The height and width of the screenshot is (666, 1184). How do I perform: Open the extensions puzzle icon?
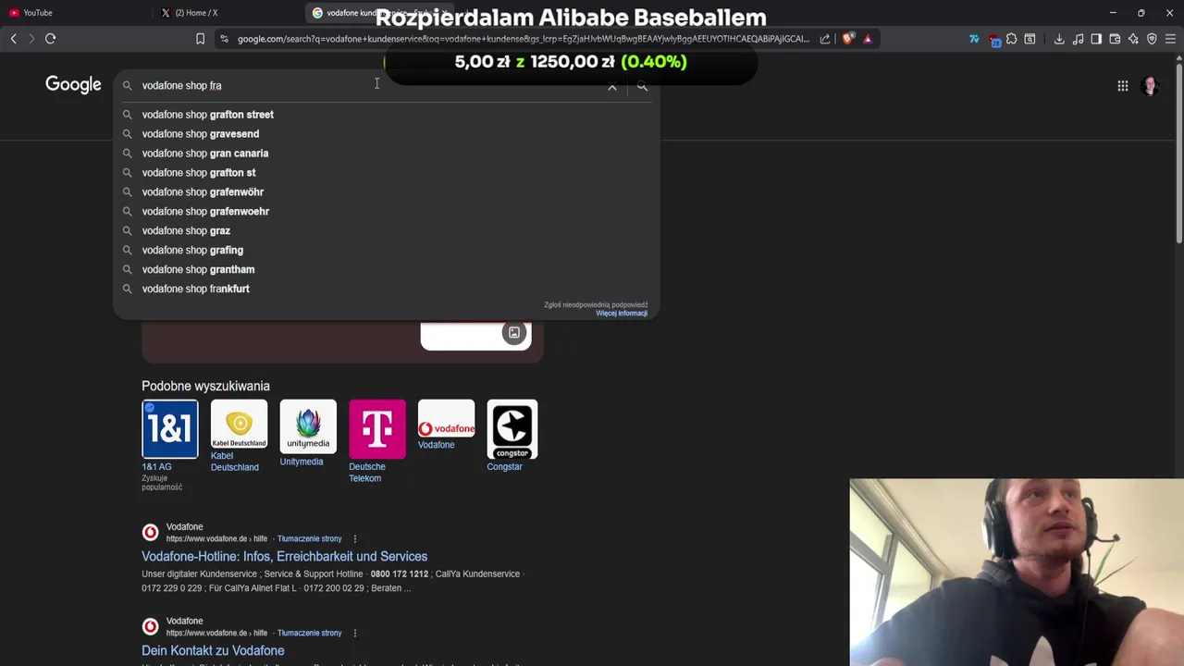point(1011,39)
